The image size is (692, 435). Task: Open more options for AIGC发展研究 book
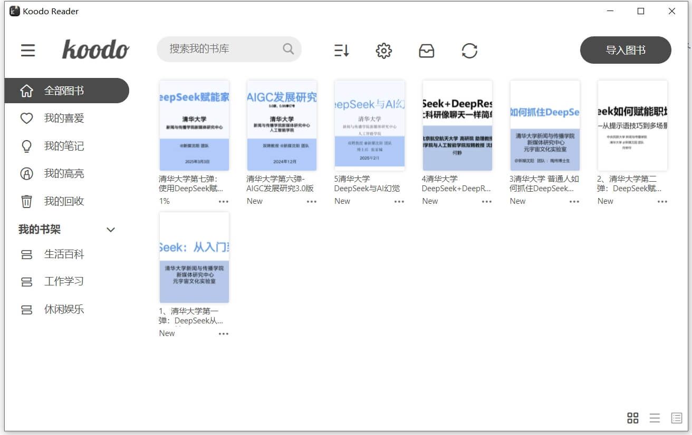[x=311, y=201]
